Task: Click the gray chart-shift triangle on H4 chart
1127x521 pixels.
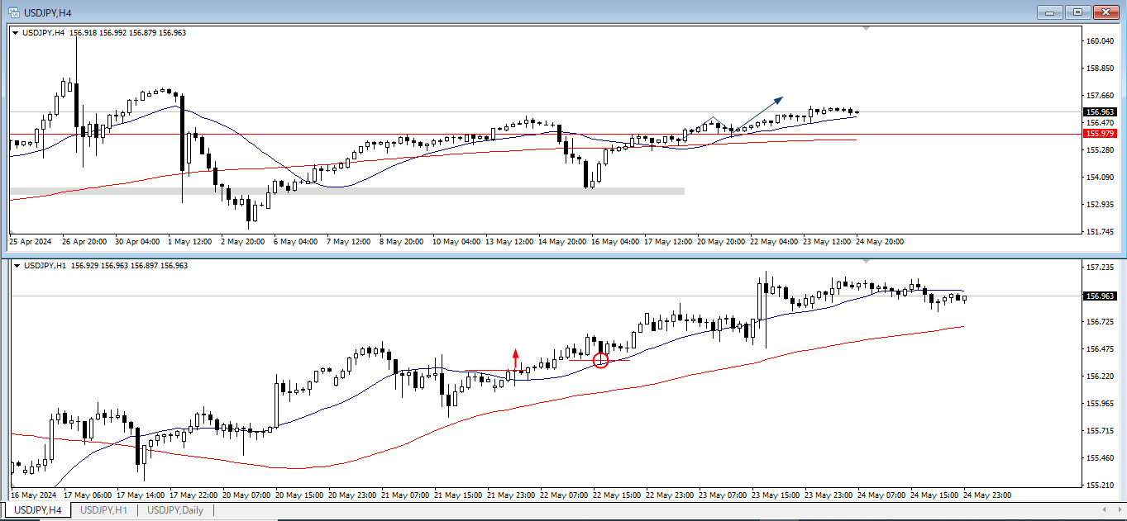Action: pos(866,29)
